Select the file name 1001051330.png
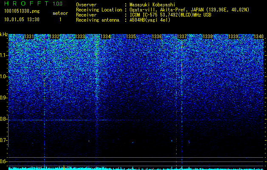Image resolution: width=267 pixels, height=170 pixels. click(22, 11)
